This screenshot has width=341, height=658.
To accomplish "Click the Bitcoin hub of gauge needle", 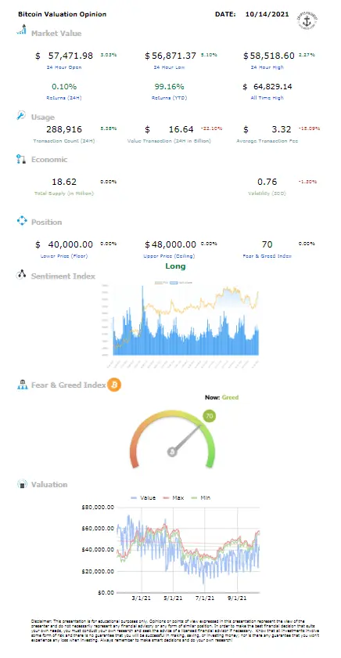I will 172,451.
